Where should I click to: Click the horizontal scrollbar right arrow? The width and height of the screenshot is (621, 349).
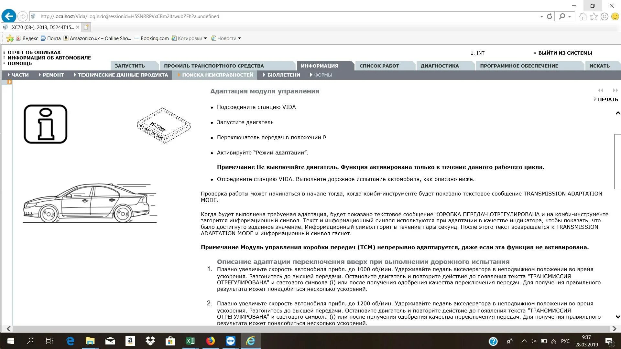(614, 329)
